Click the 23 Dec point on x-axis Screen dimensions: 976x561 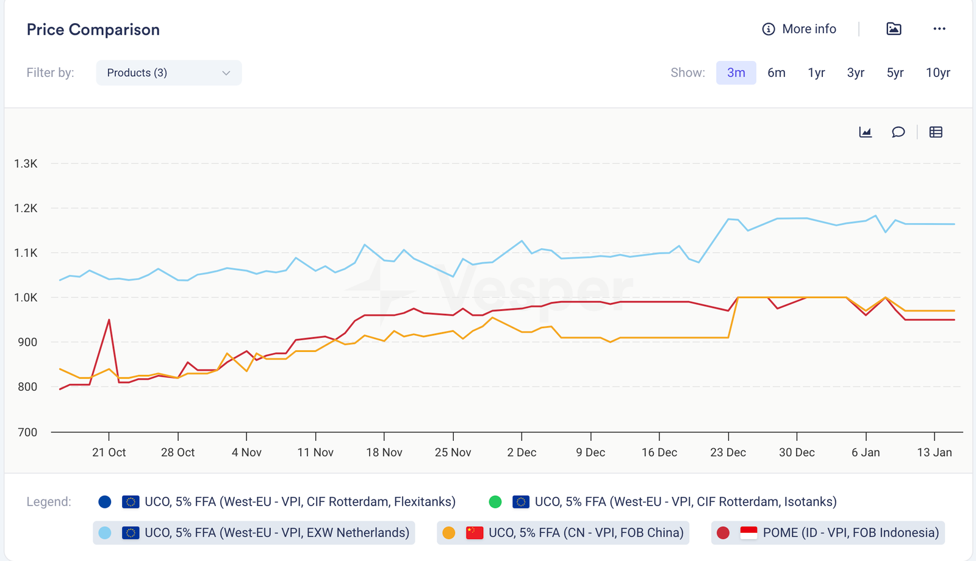click(x=728, y=452)
